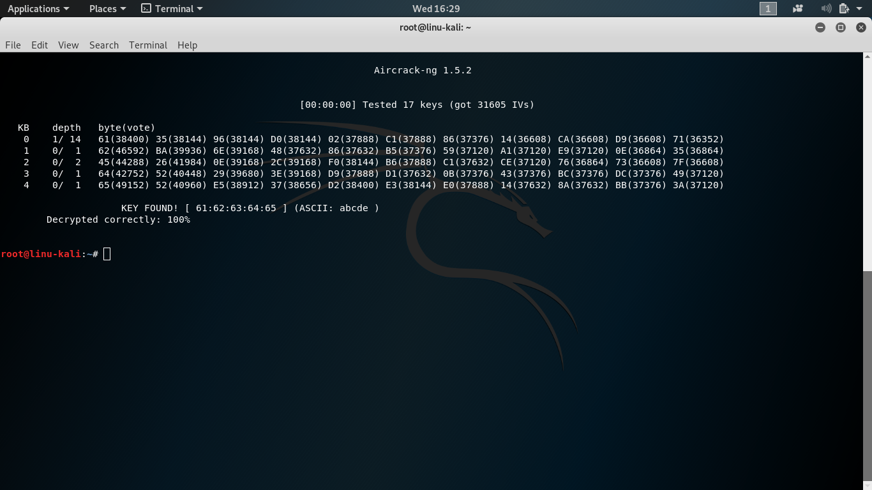Click vote value BA(39936) in row 1

click(x=181, y=151)
